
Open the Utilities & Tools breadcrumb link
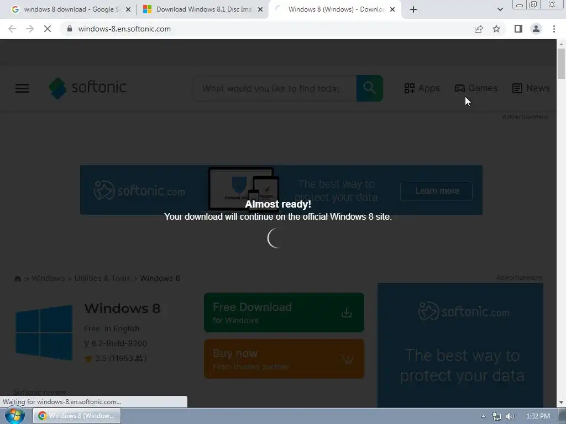pyautogui.click(x=102, y=278)
